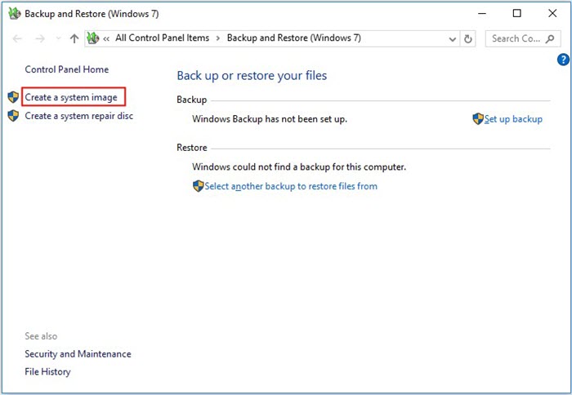This screenshot has height=395, width=572.
Task: Click the title bar Backup and Restore icon
Action: pos(14,14)
